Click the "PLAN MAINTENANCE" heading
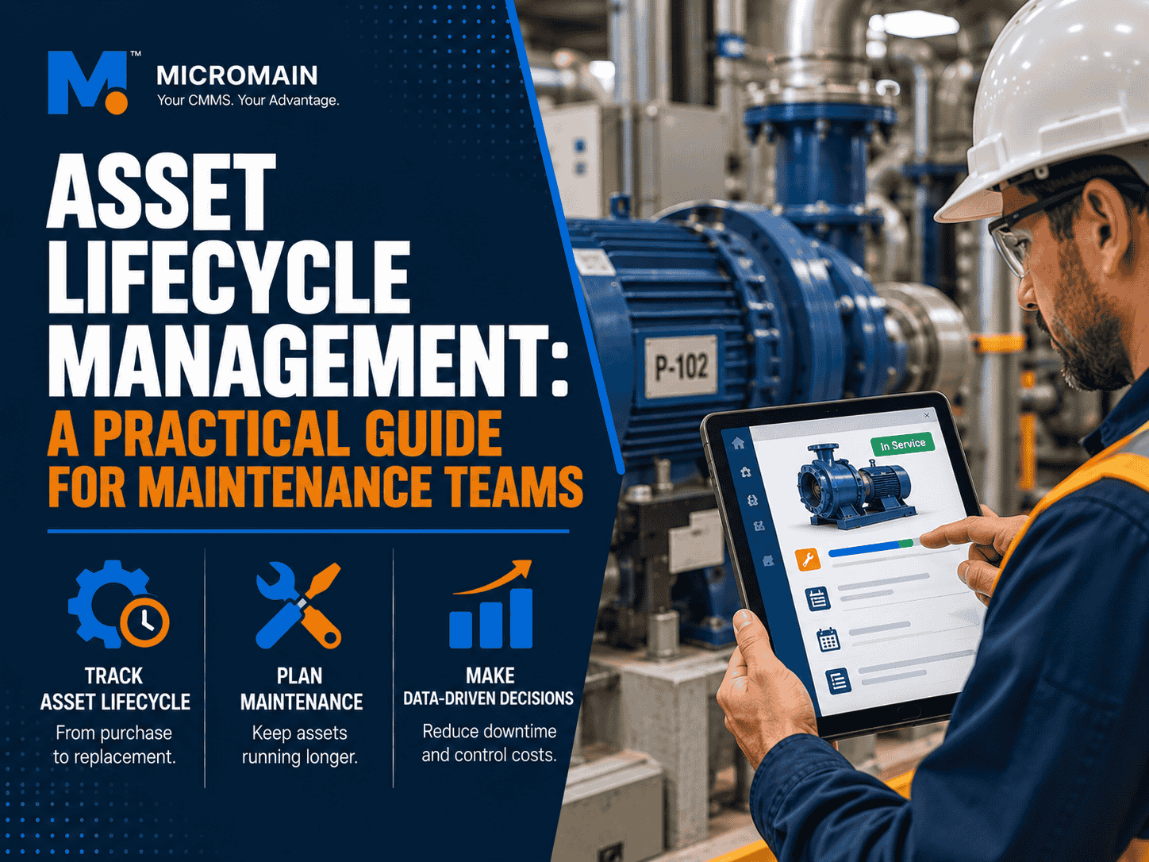Screen dimensions: 1149x862 [x=302, y=689]
